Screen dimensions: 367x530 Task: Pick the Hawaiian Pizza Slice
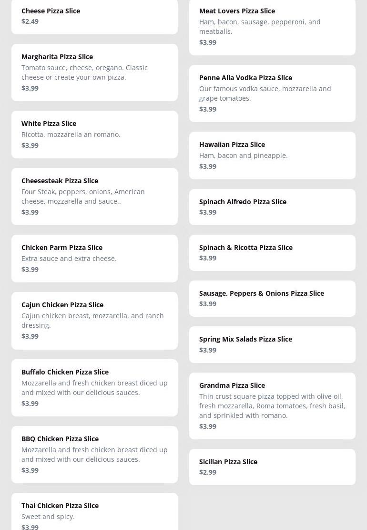click(x=272, y=155)
